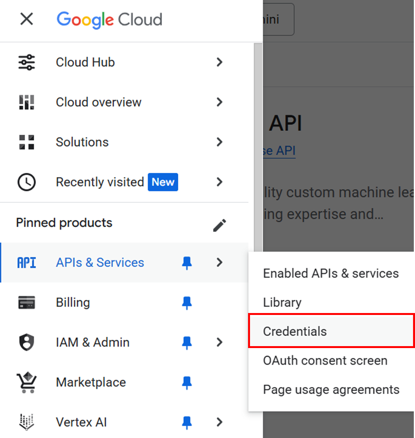Click the Billing credit card icon
The width and height of the screenshot is (415, 438).
27,303
